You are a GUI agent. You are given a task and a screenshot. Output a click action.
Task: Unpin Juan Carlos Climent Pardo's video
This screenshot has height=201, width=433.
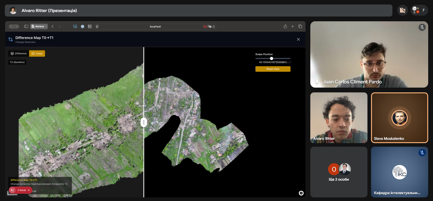[317, 82]
